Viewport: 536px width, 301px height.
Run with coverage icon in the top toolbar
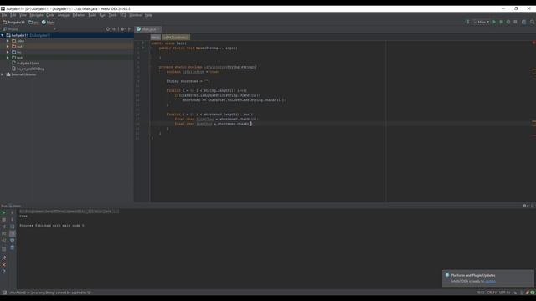508,22
